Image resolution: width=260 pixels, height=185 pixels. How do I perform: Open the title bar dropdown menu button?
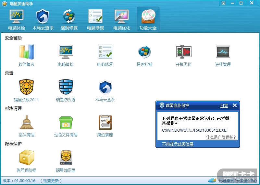click(x=224, y=3)
